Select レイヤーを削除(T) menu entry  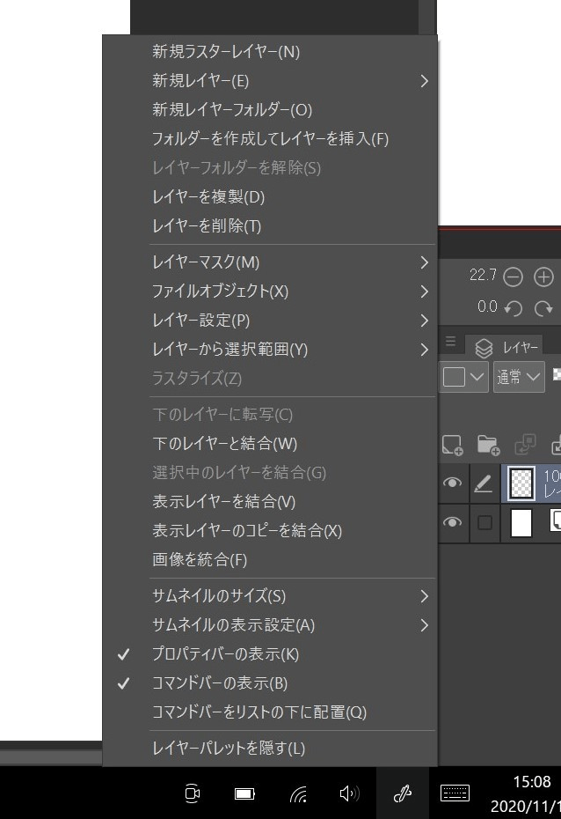(270, 226)
